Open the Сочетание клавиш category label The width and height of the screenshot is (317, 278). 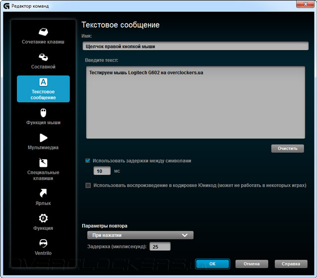coord(43,42)
